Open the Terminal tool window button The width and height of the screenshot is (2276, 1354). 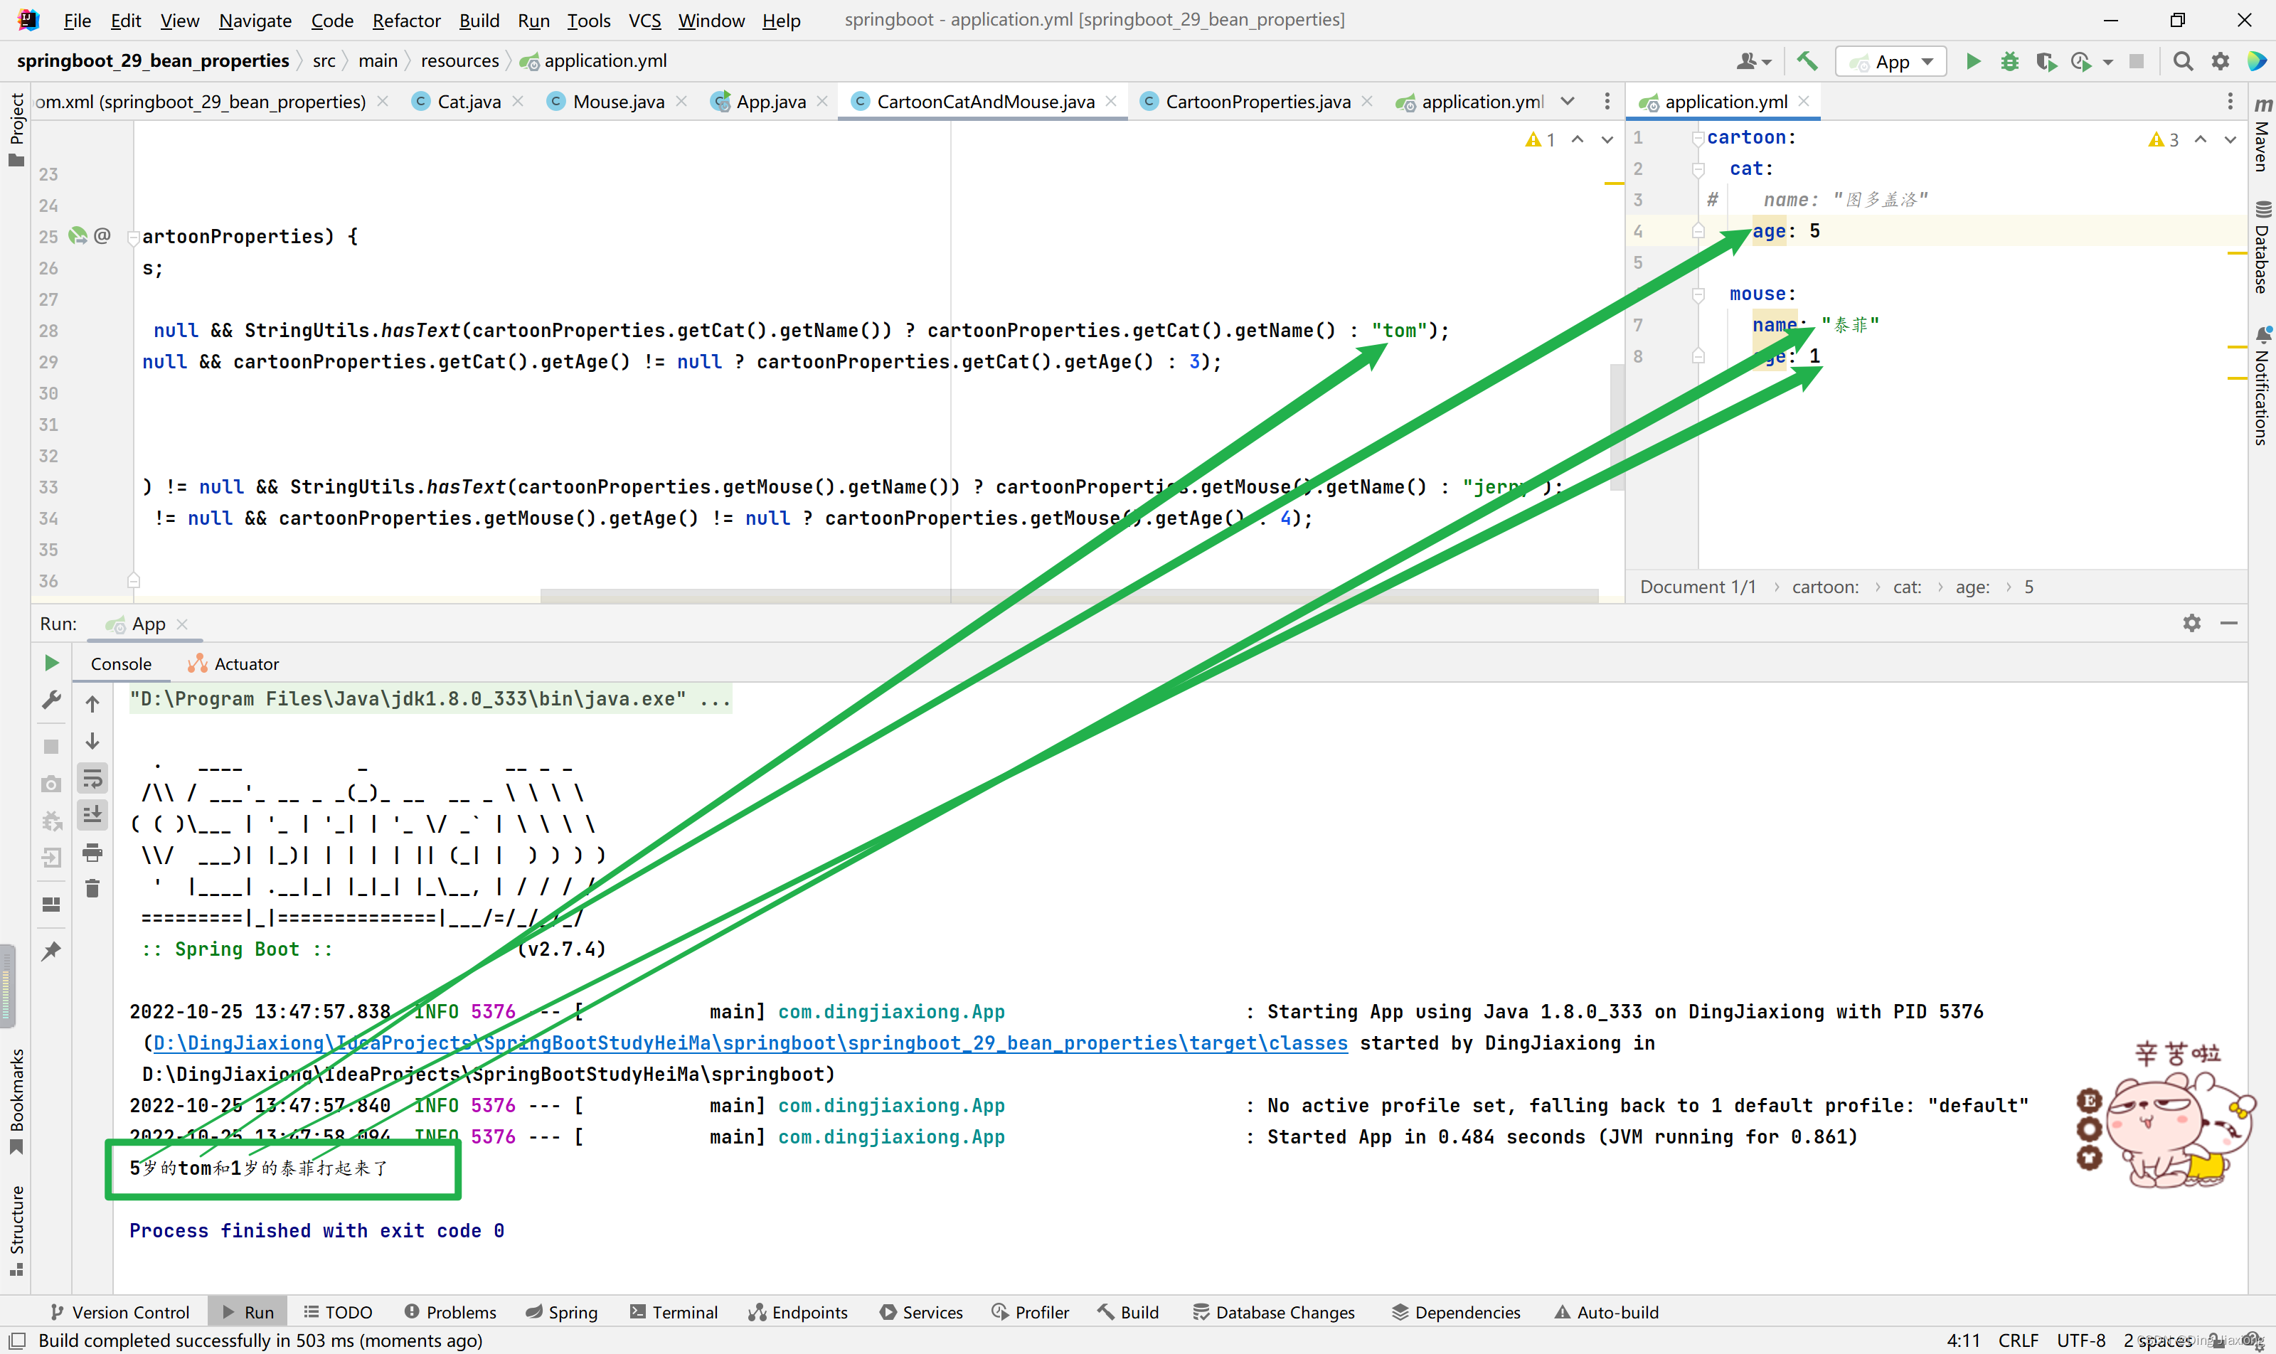pos(674,1311)
